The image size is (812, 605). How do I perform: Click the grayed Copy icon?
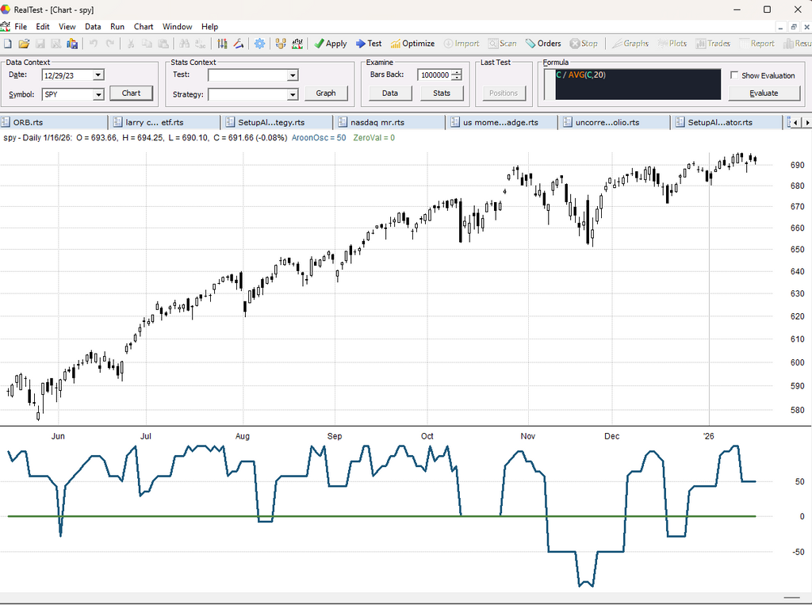(147, 44)
